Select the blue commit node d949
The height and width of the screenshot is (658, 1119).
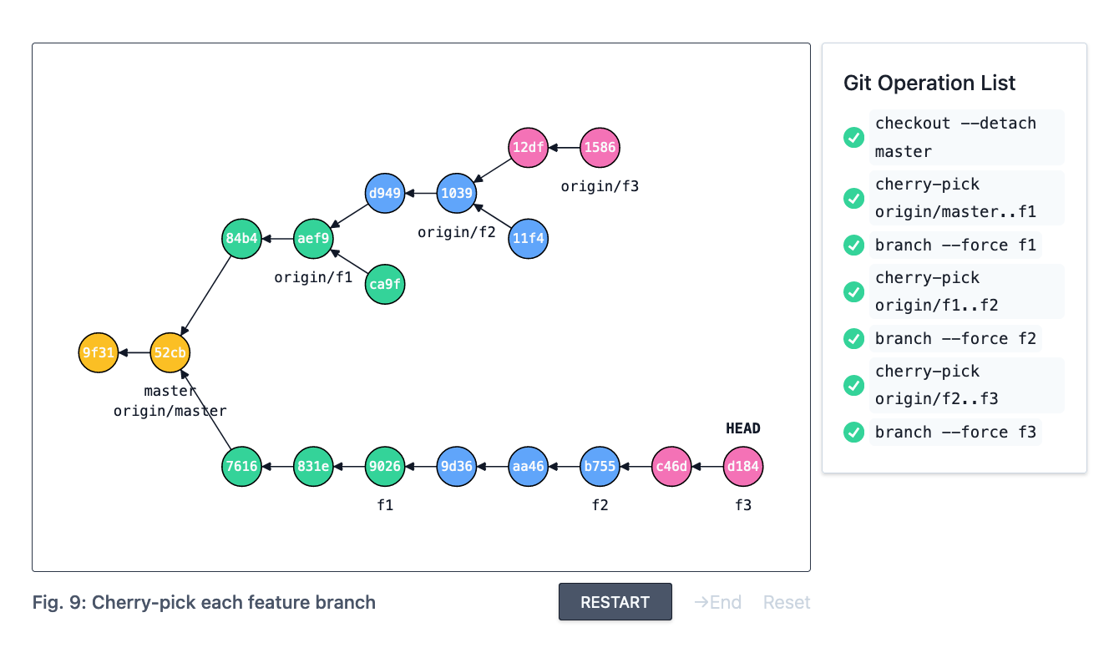click(385, 194)
